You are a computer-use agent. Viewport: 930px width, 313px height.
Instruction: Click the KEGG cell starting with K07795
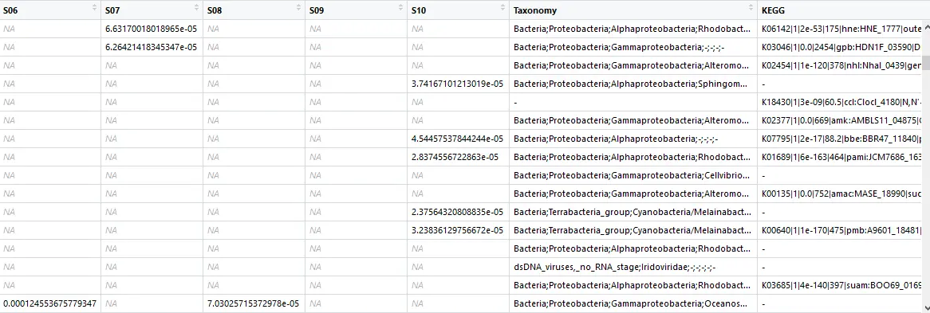coord(841,139)
